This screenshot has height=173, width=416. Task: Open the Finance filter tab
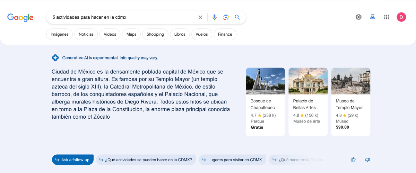tap(225, 34)
